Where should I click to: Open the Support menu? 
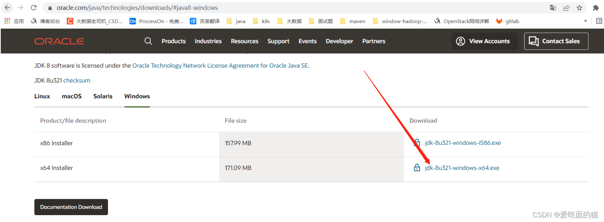pos(278,41)
